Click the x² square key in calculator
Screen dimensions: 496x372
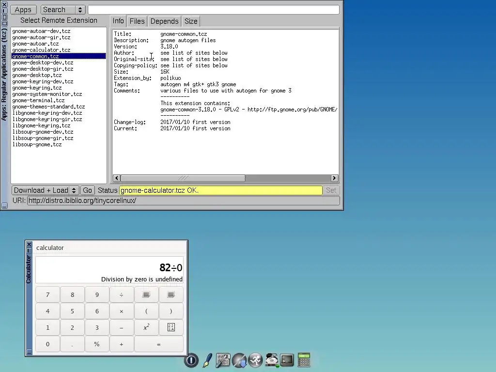[x=146, y=328]
